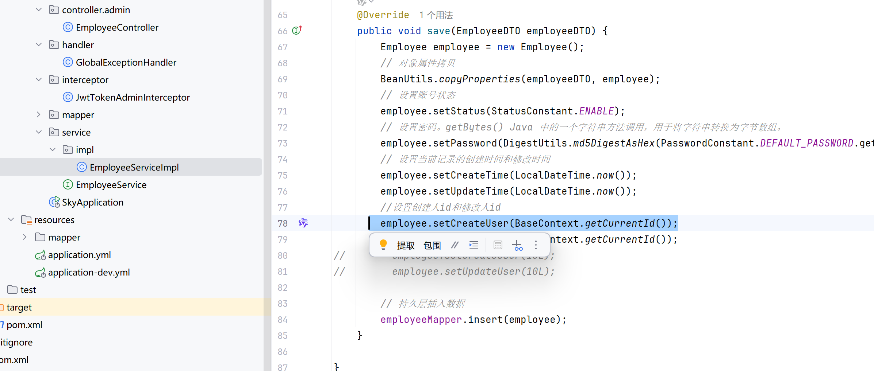Click the package folder icon for interceptor
This screenshot has width=874, height=371.
coord(54,80)
